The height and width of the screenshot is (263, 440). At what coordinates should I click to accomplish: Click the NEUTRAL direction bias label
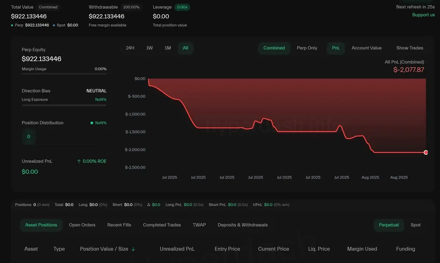pos(96,91)
